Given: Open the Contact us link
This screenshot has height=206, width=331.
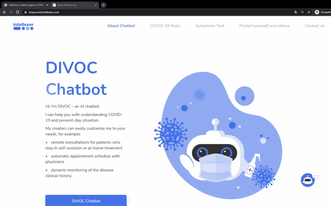Looking at the screenshot, I should pyautogui.click(x=314, y=26).
